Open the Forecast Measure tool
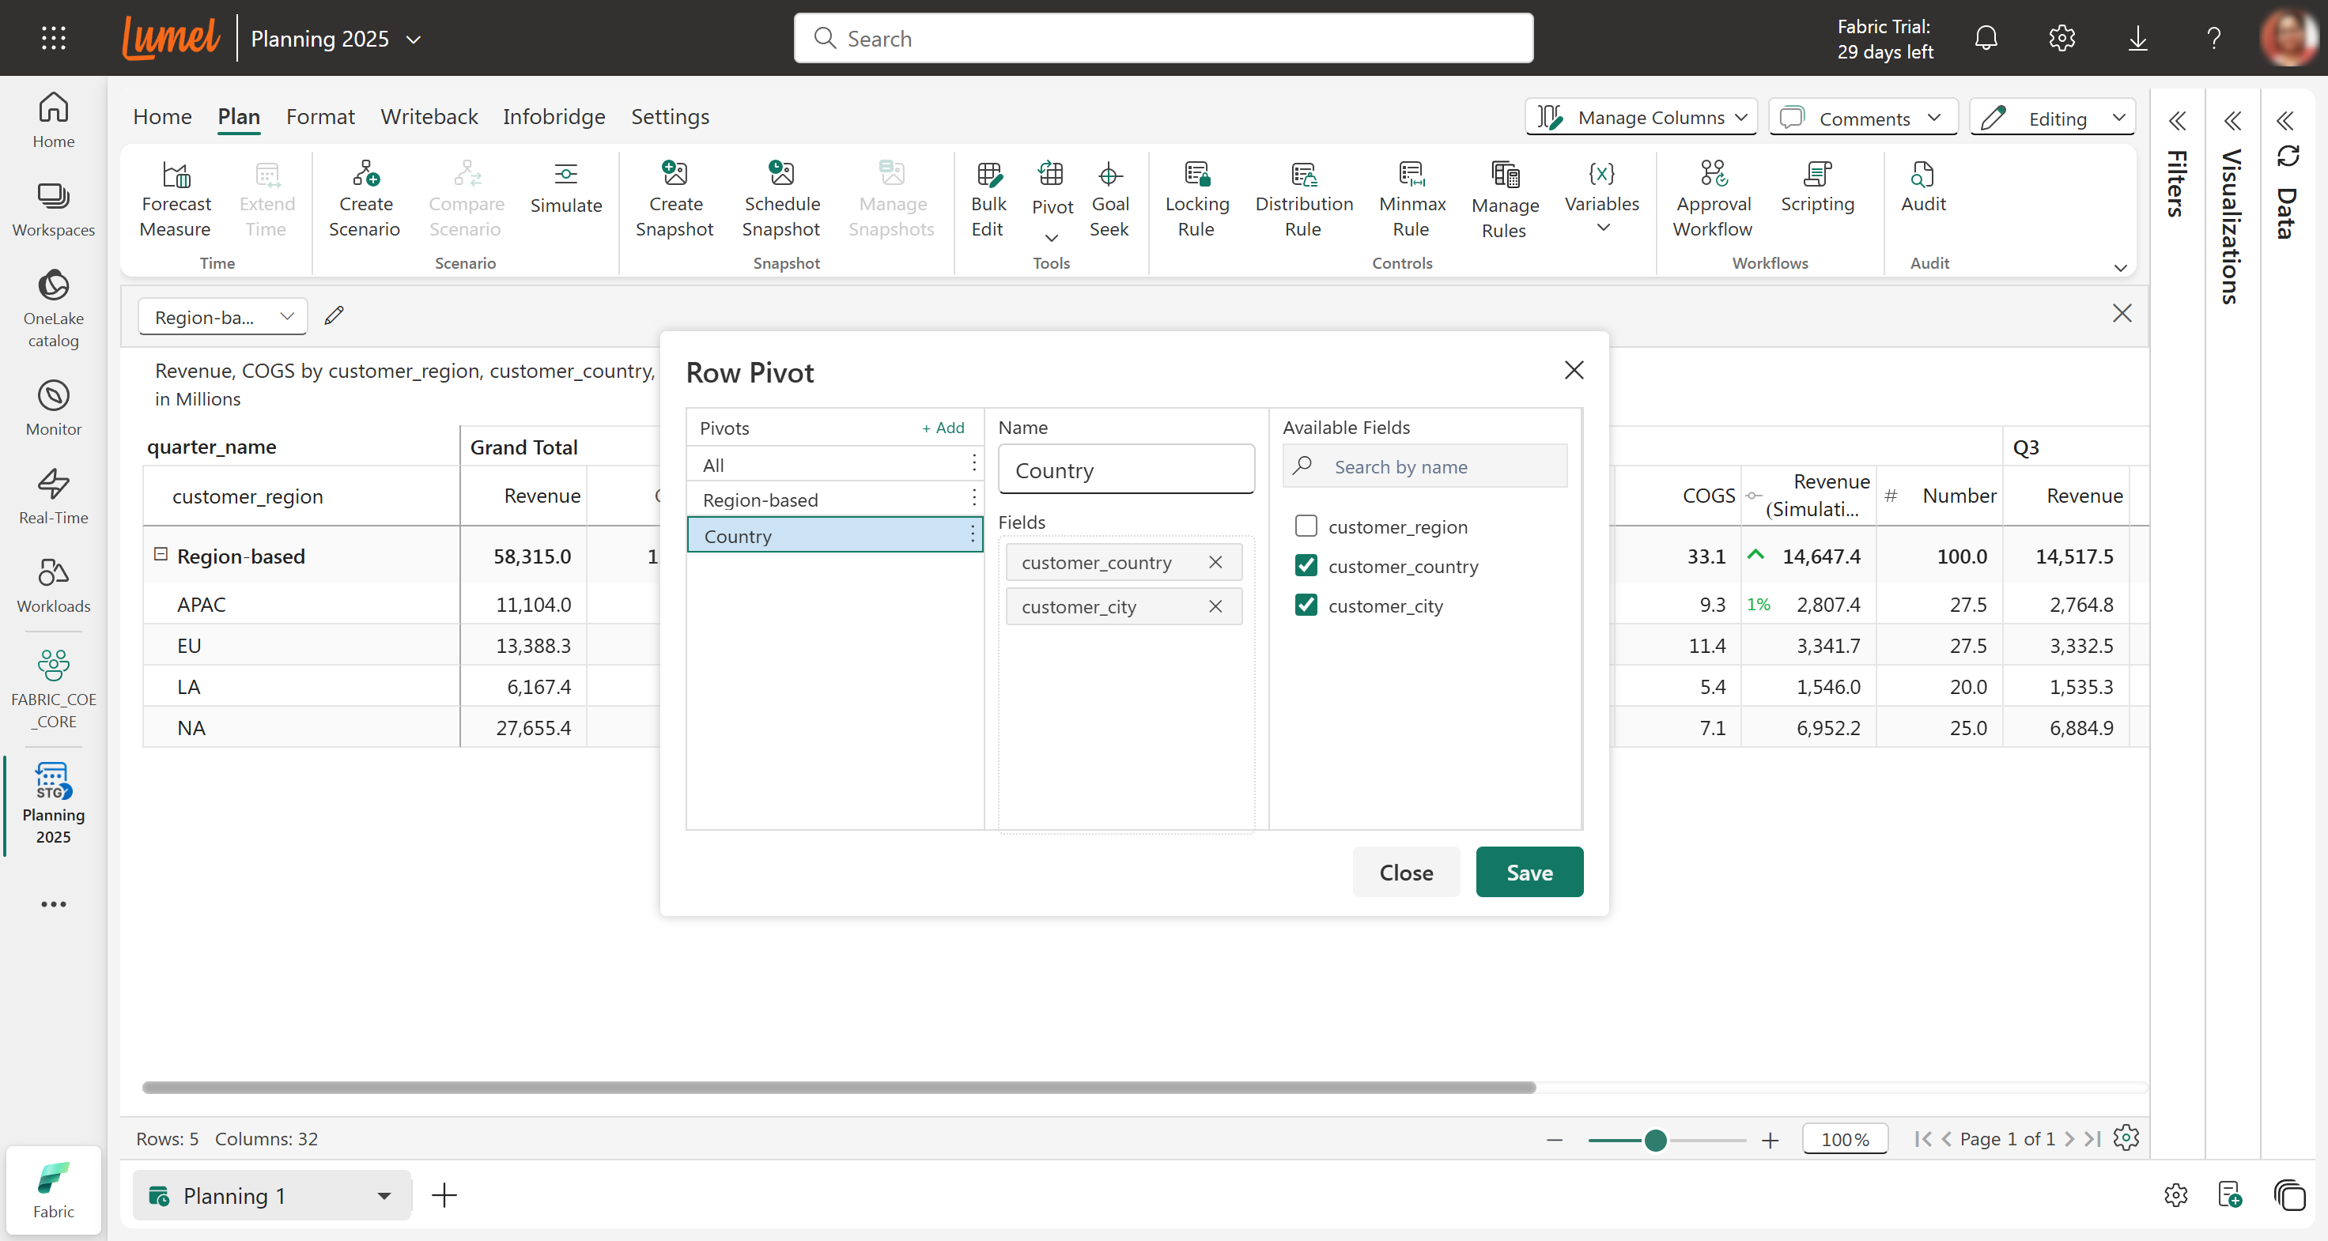2328x1241 pixels. pyautogui.click(x=176, y=200)
